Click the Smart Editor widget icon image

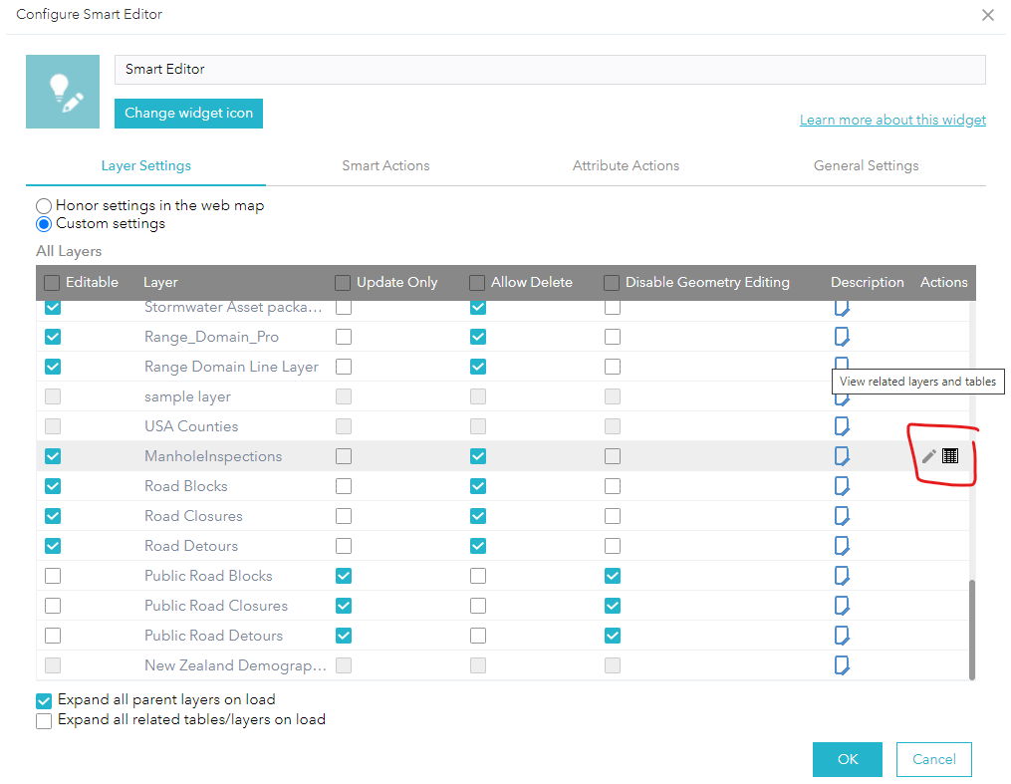(x=63, y=92)
